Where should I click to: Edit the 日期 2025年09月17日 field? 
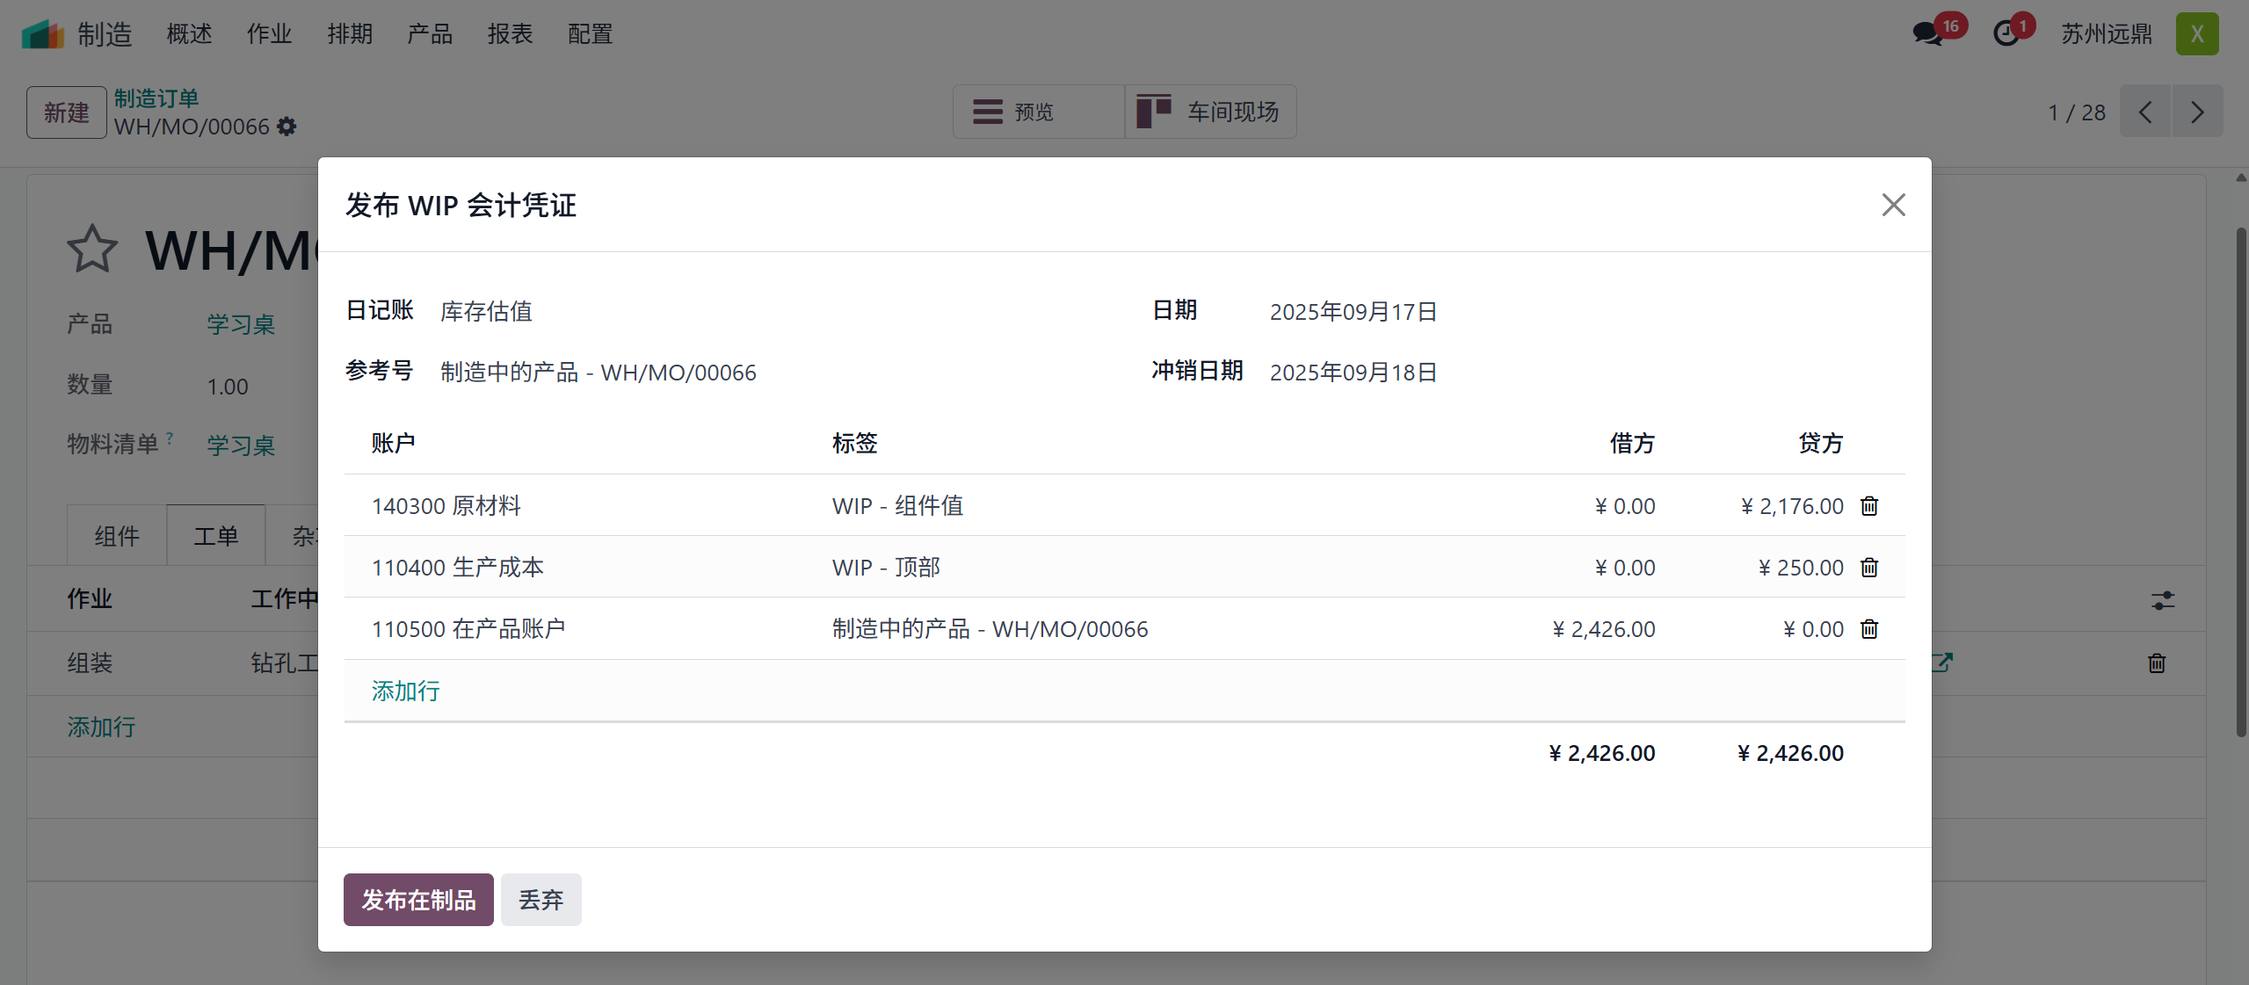(x=1353, y=312)
